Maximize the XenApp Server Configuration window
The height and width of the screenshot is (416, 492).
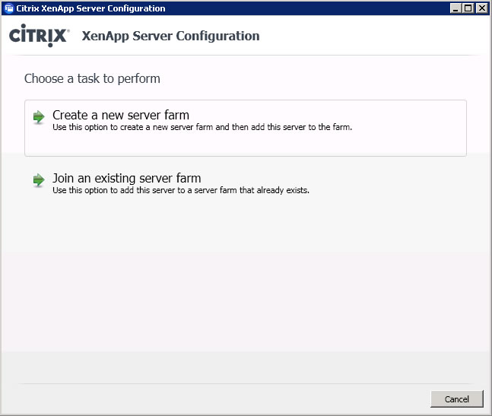(x=468, y=8)
